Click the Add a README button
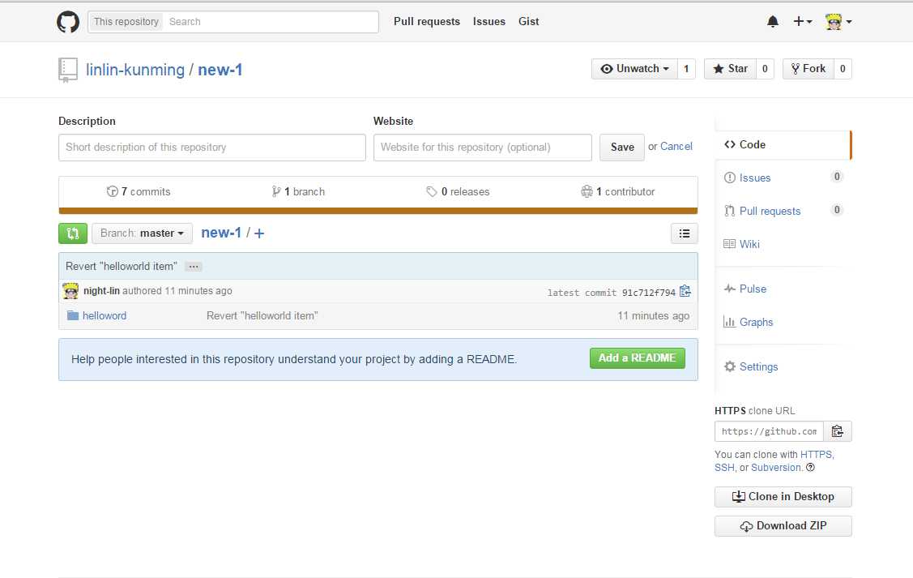The height and width of the screenshot is (578, 913). pyautogui.click(x=638, y=358)
